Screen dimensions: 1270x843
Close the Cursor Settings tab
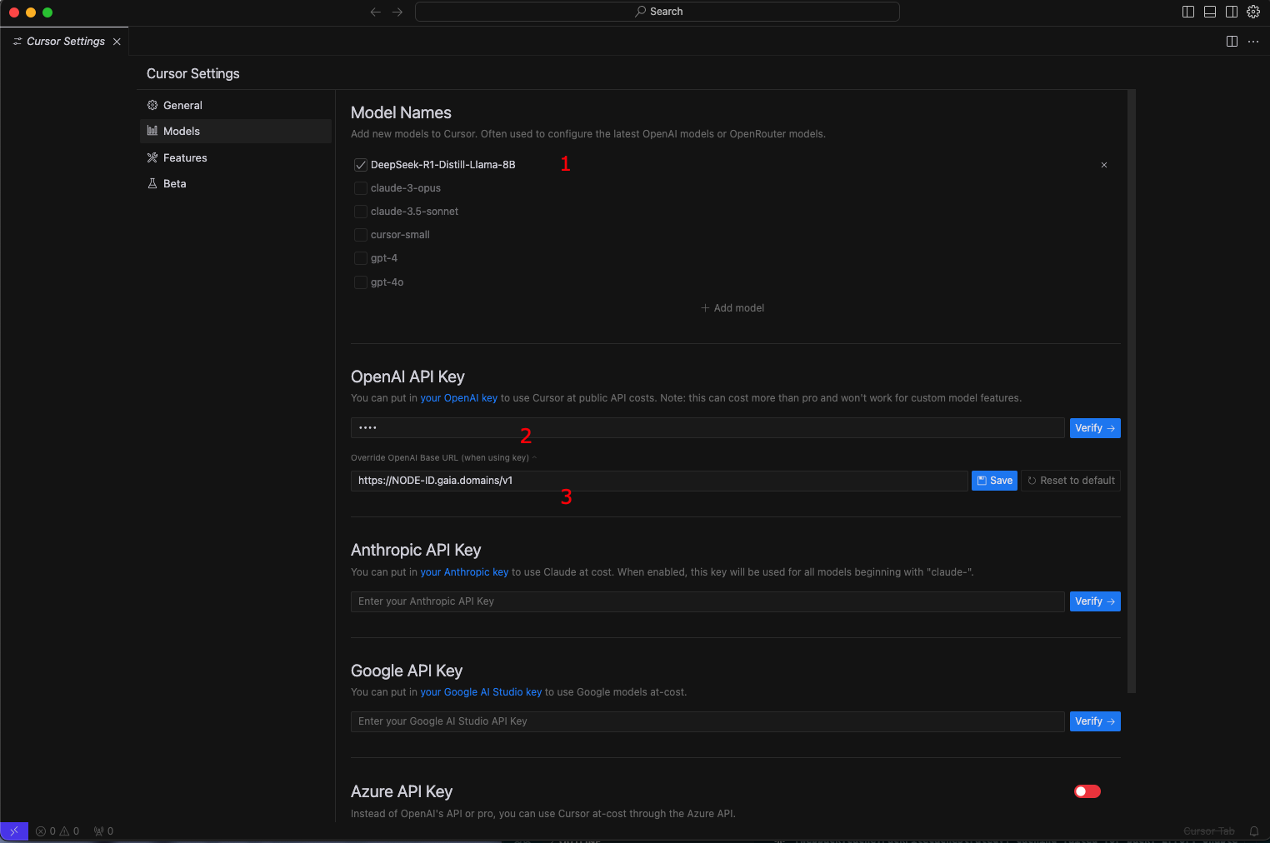pos(117,42)
